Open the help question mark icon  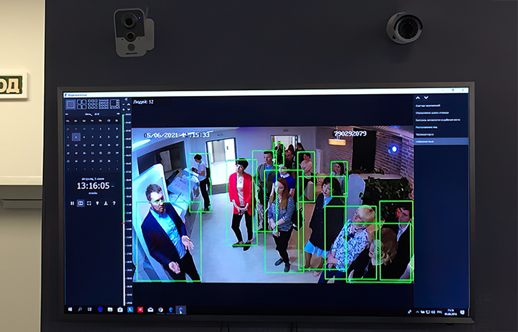tap(113, 203)
